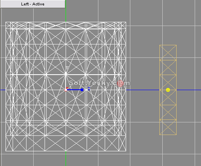Viewport: 201px width, 166px height.
Task: Select the yellow light pivot point
Action: coord(168,90)
